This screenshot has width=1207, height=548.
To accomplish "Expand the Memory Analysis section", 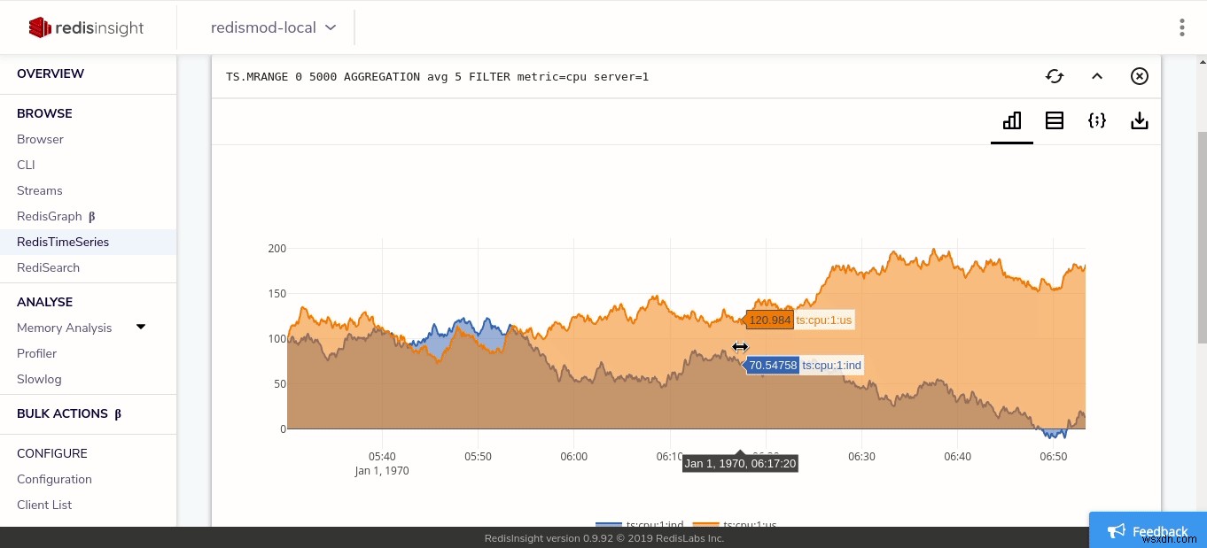I will [x=141, y=327].
